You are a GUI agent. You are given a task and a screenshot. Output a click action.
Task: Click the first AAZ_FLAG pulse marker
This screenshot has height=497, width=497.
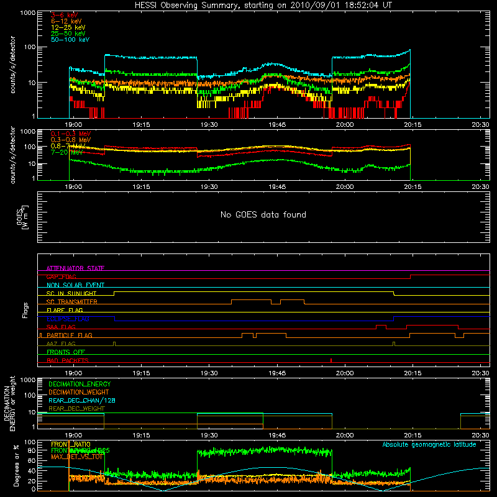114,344
